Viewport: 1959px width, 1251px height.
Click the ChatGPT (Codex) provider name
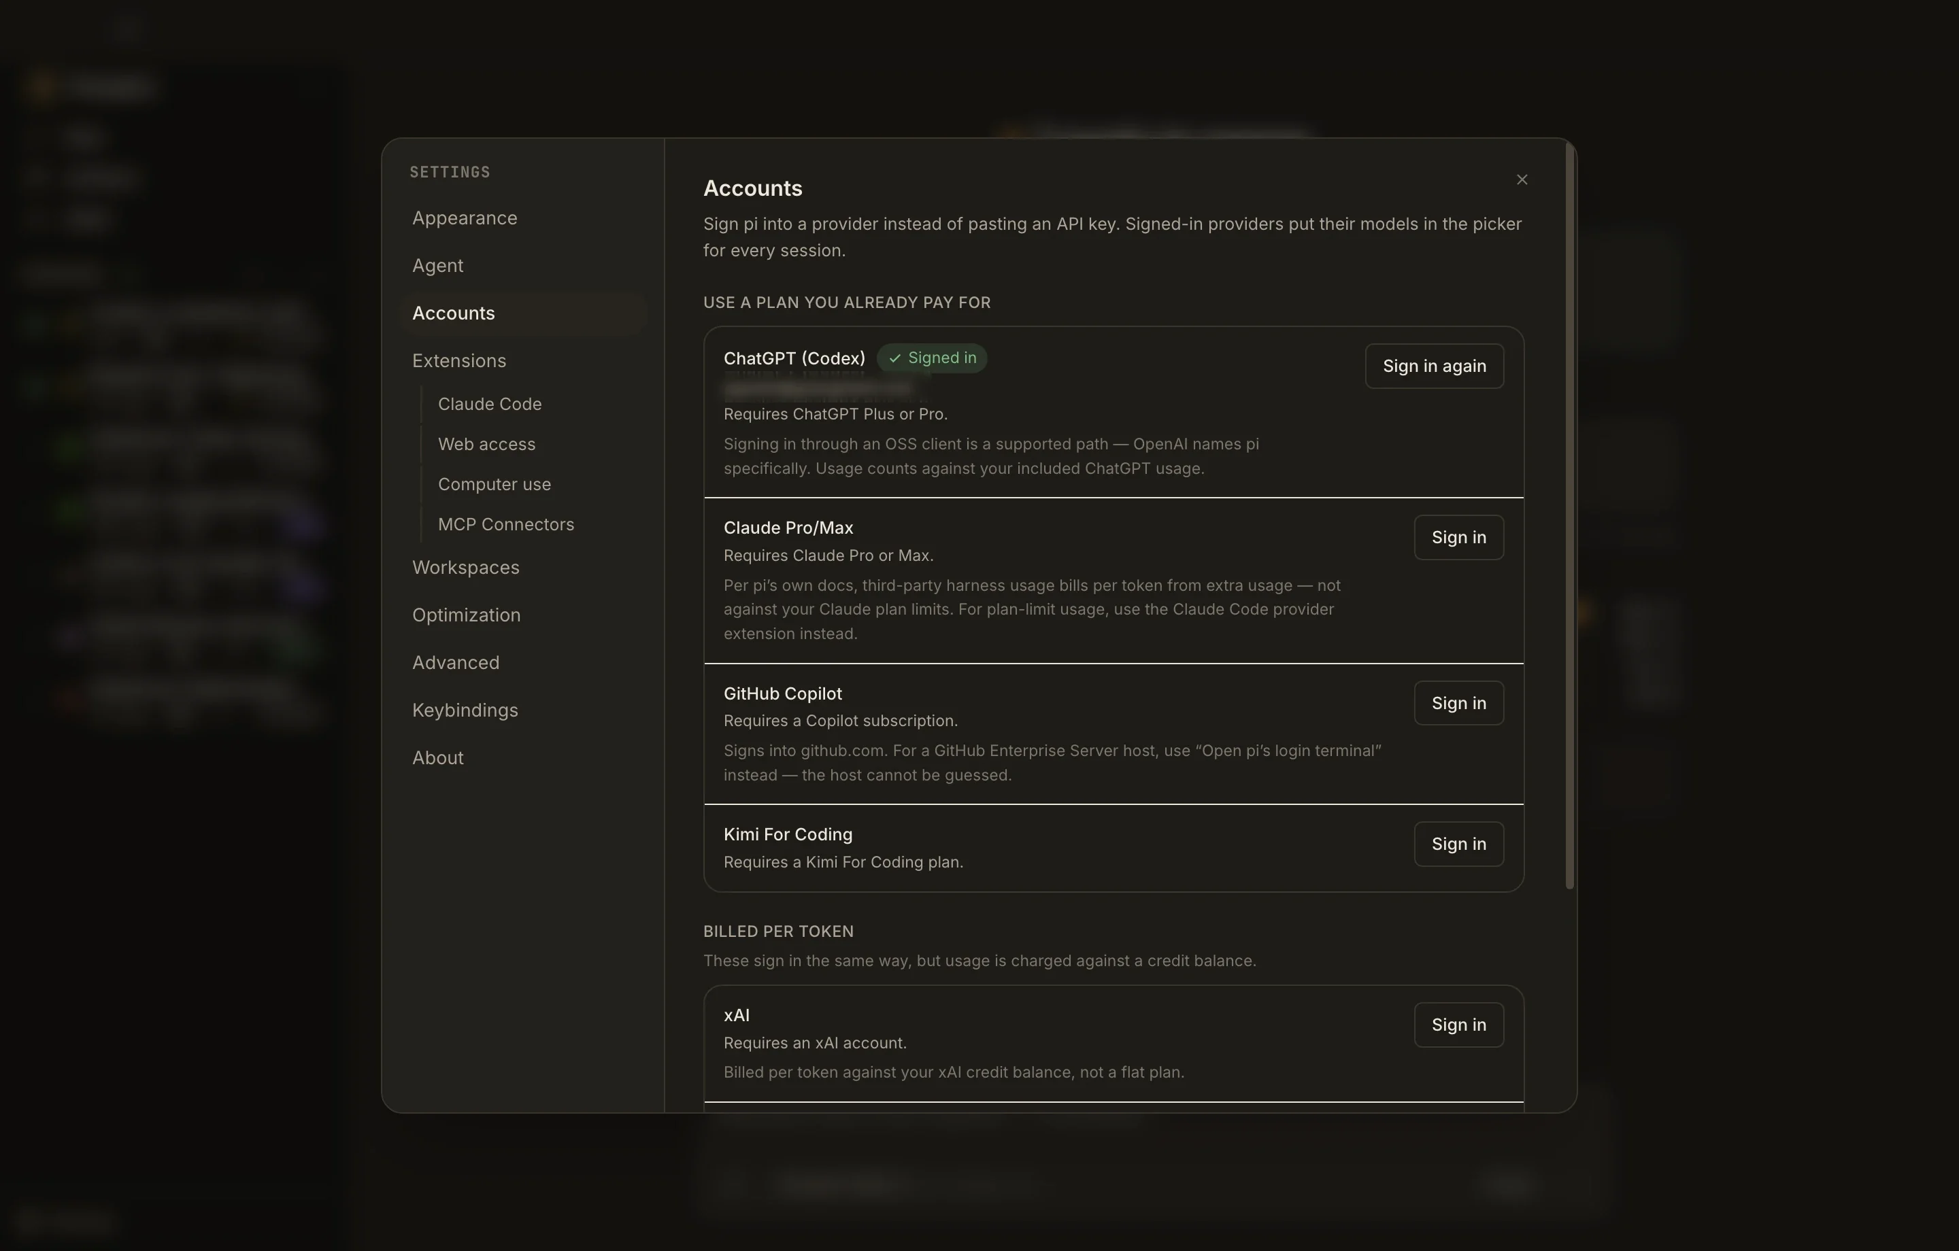pyautogui.click(x=794, y=358)
